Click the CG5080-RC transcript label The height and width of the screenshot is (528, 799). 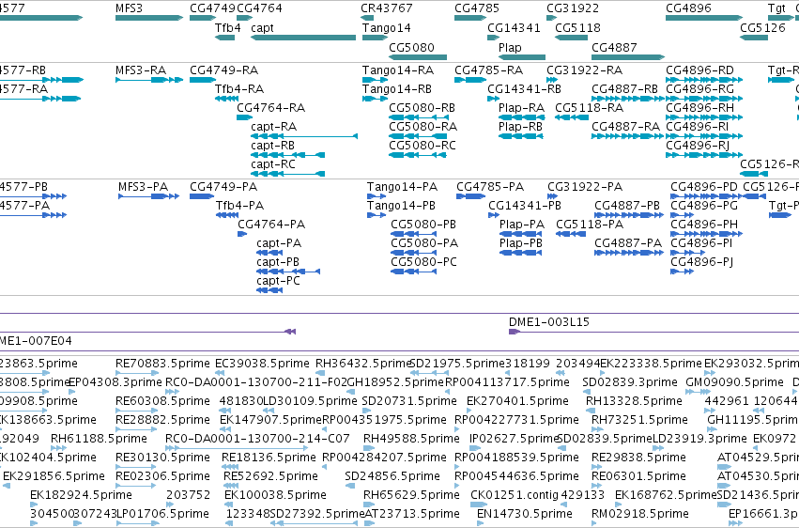pyautogui.click(x=422, y=146)
